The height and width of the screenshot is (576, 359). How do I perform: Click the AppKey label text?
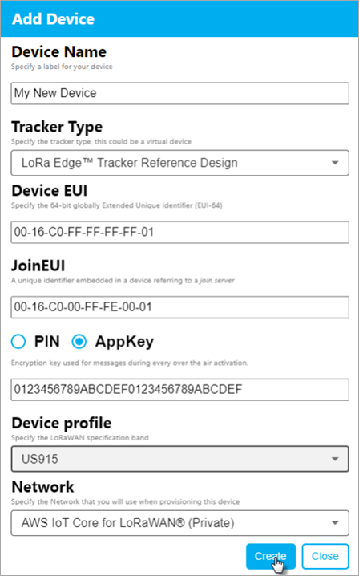coord(124,343)
